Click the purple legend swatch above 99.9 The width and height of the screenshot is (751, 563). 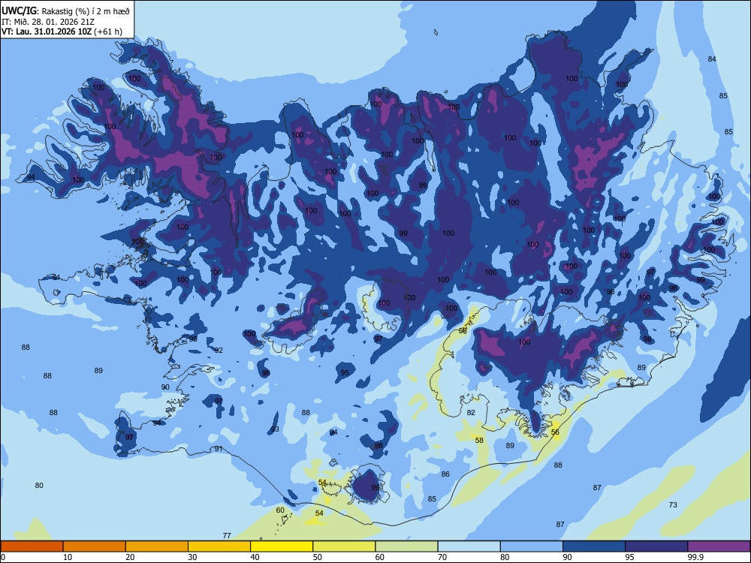tap(719, 546)
